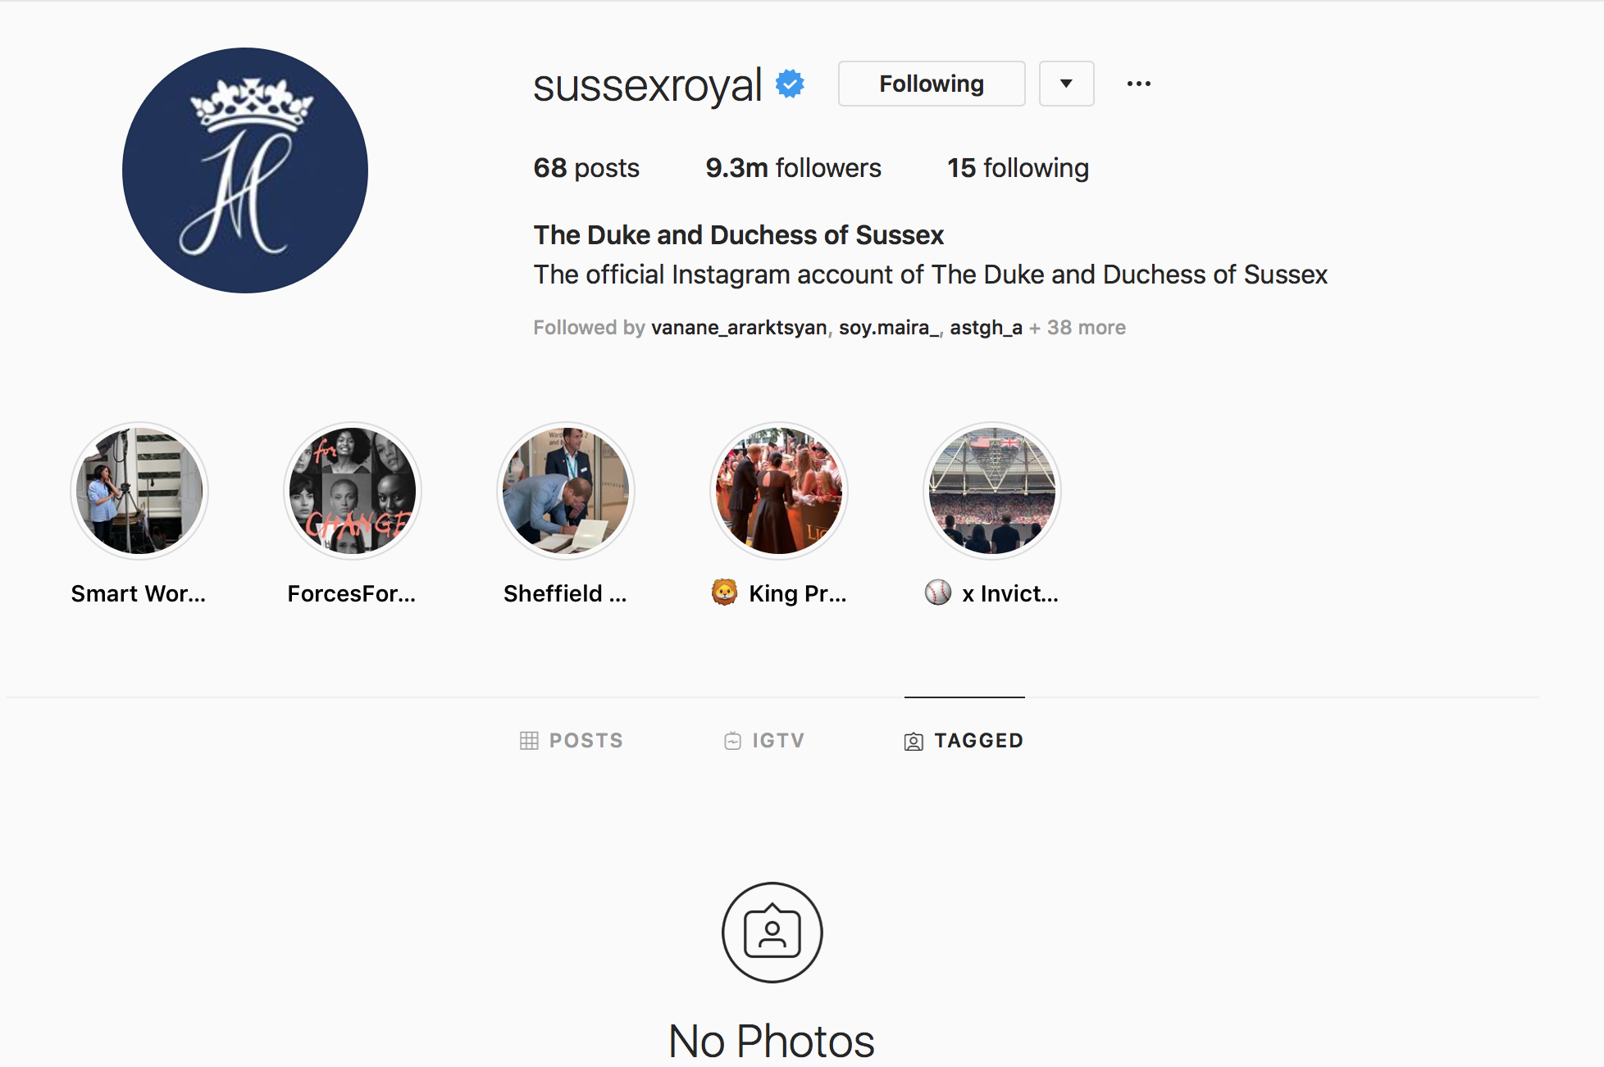Open the Sheffield story highlight

(566, 491)
